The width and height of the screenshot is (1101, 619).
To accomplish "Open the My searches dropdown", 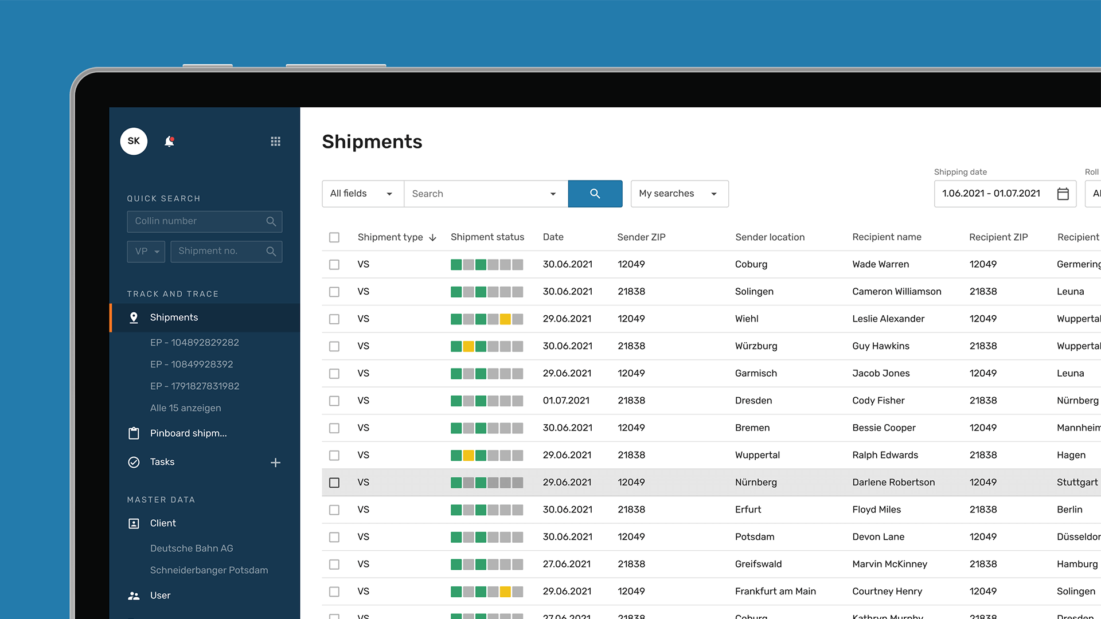I will tap(679, 194).
